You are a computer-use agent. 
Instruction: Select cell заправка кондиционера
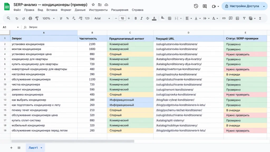coord(44,95)
